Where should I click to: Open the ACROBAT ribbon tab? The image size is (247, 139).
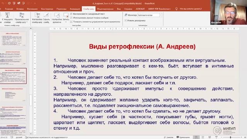coord(140,9)
